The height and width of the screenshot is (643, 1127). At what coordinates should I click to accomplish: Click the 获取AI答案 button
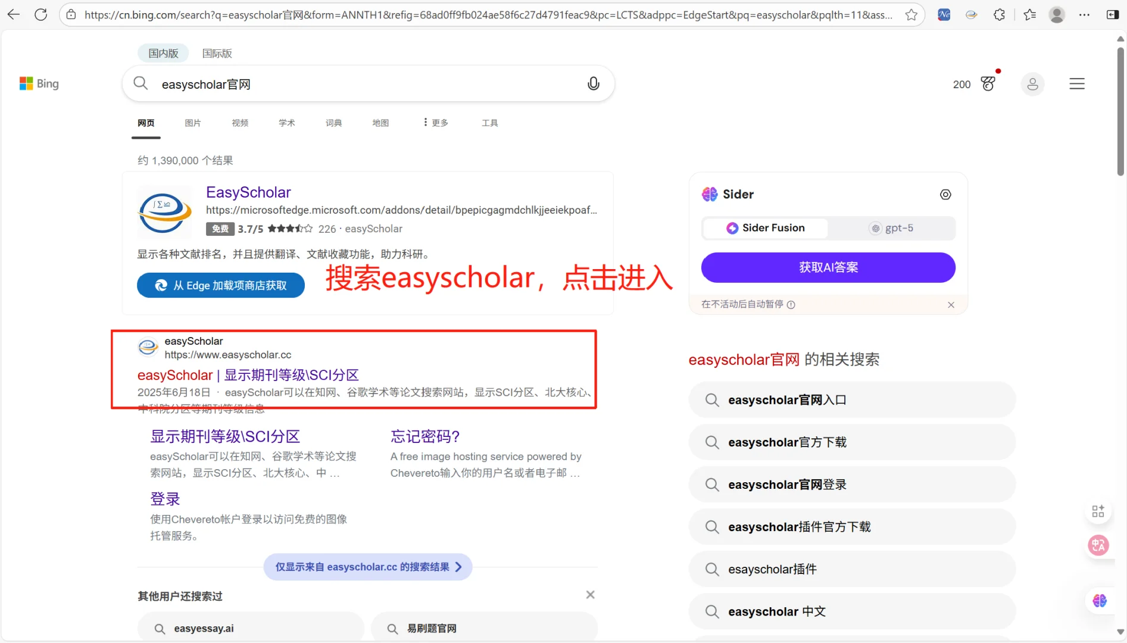click(828, 267)
